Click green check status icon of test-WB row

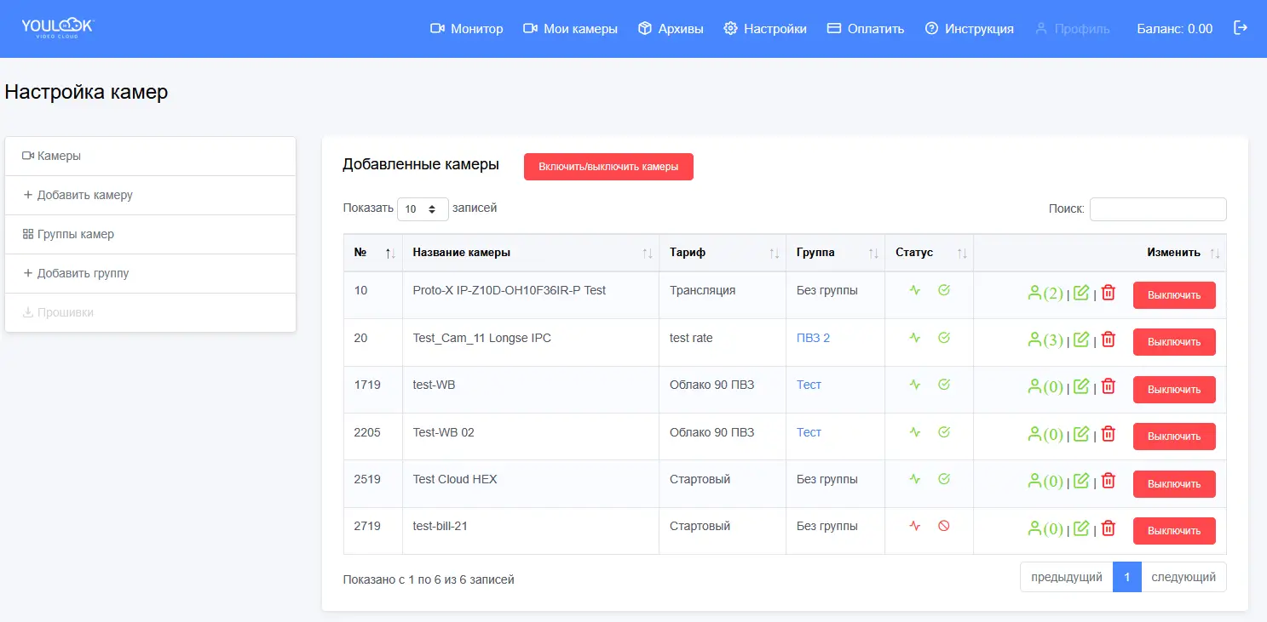coord(944,385)
